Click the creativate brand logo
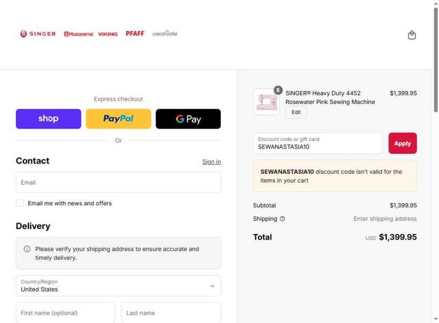 165,34
